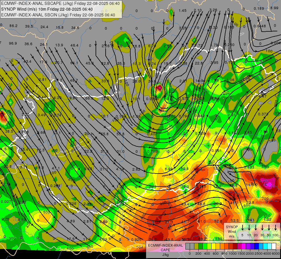
Task: Select the value 0.951 on the map
Action: tap(216, 151)
